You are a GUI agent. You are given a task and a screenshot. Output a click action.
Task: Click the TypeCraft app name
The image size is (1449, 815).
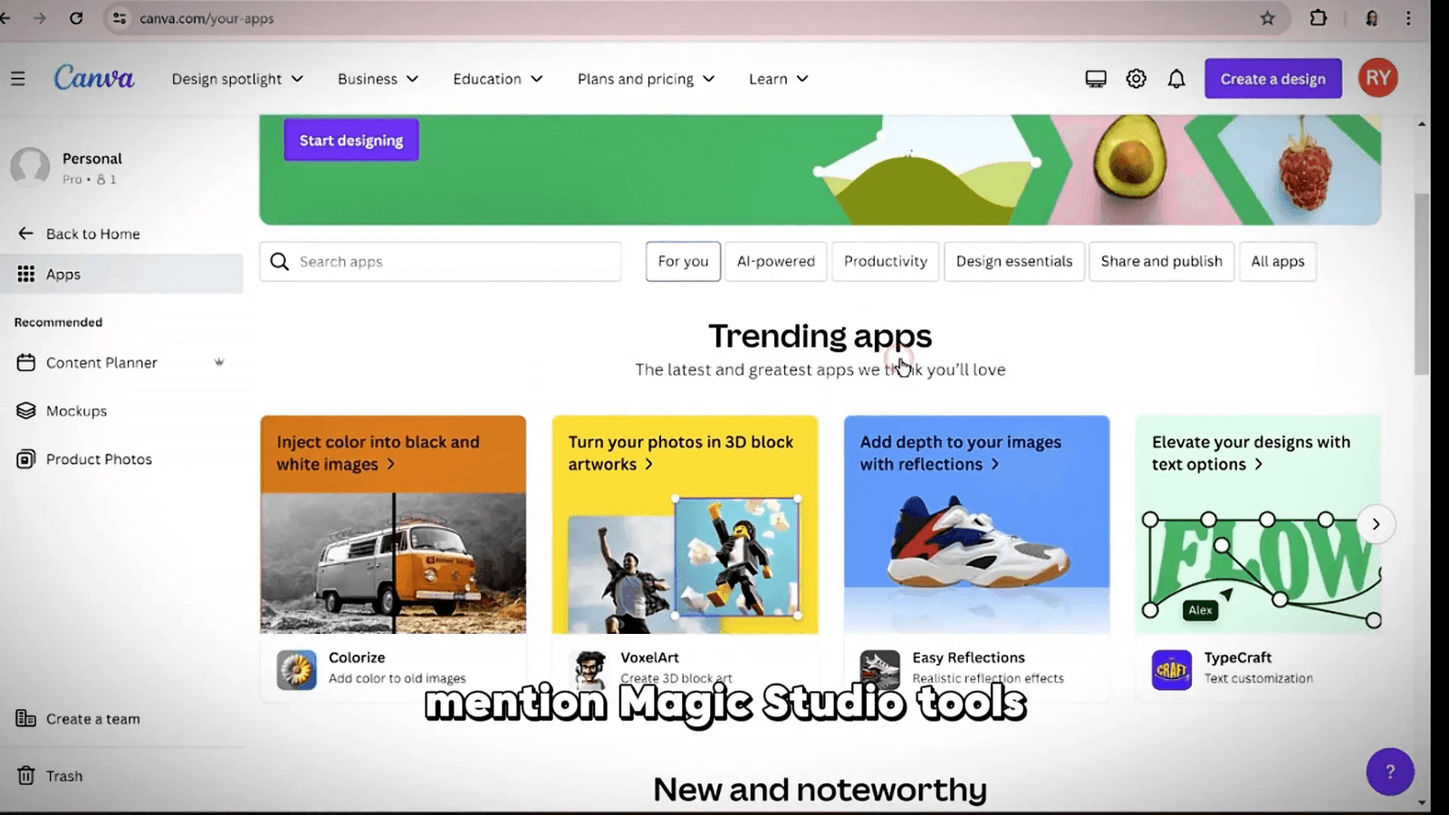coord(1238,657)
